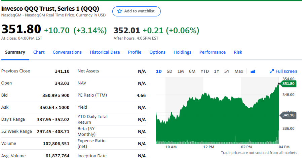Viewport: 302px width, 165px height.
Task: Switch to the Risk tab
Action: (x=238, y=52)
